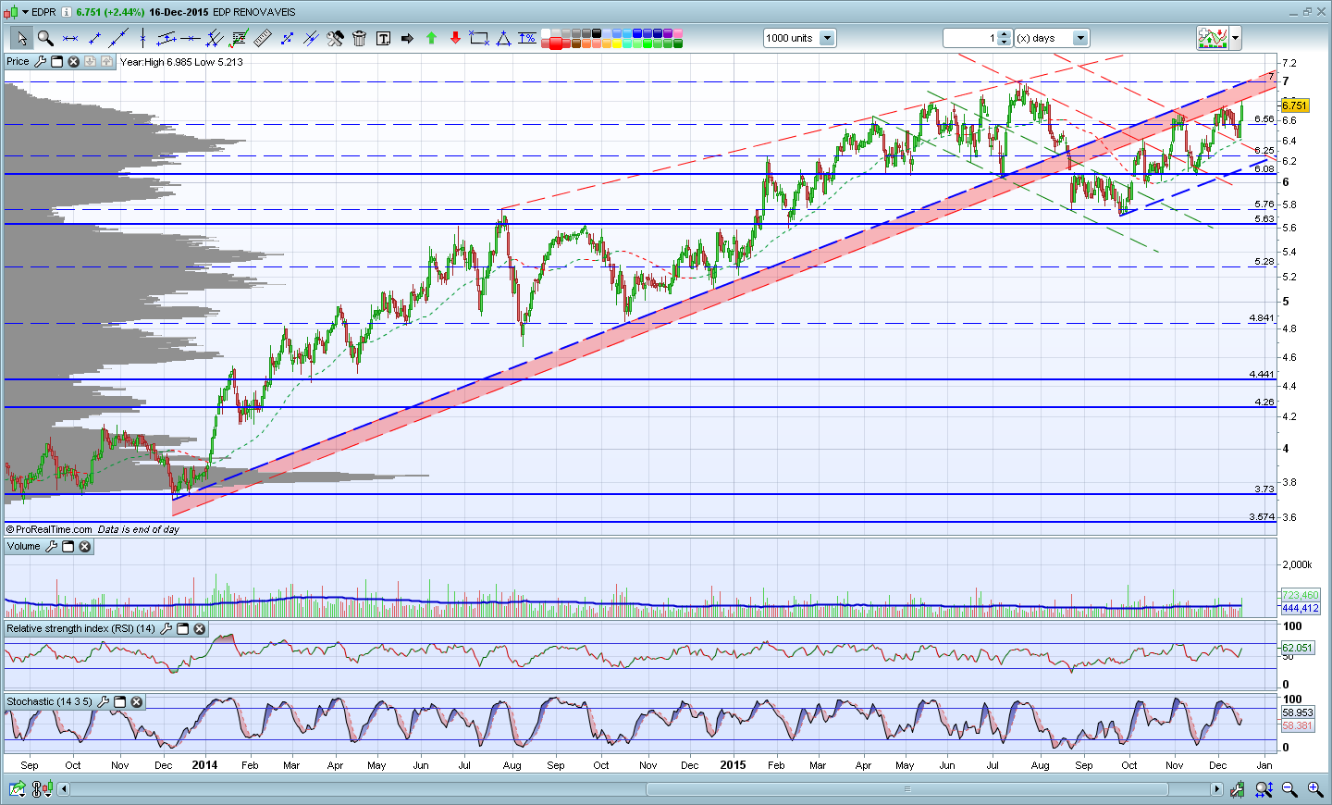This screenshot has width=1332, height=805.
Task: Expand the (x) days timeframe dropdown
Action: tap(1079, 38)
